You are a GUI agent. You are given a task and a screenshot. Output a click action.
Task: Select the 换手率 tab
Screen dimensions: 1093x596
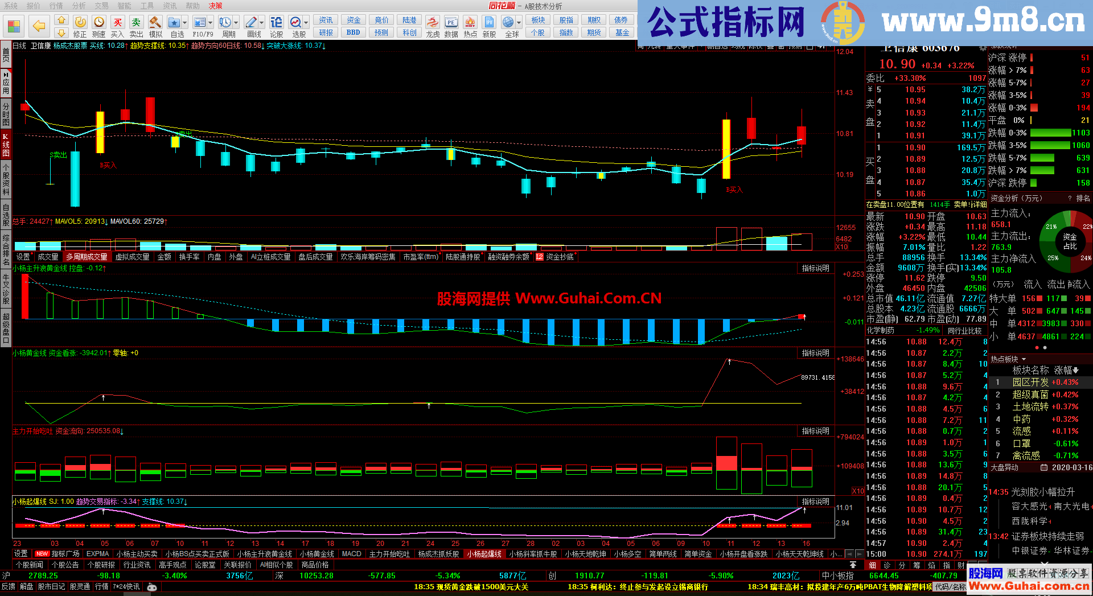(190, 257)
